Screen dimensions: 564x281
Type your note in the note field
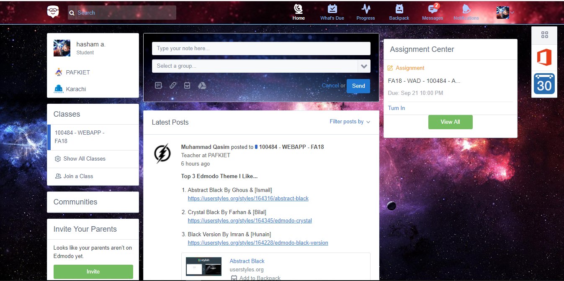(261, 48)
